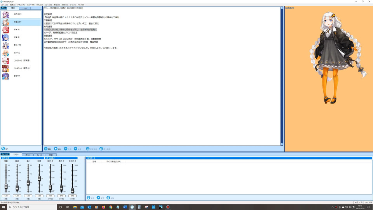Open the ファイル(F) menu
Viewport: 373px width, 210px height.
[x=4, y=5]
